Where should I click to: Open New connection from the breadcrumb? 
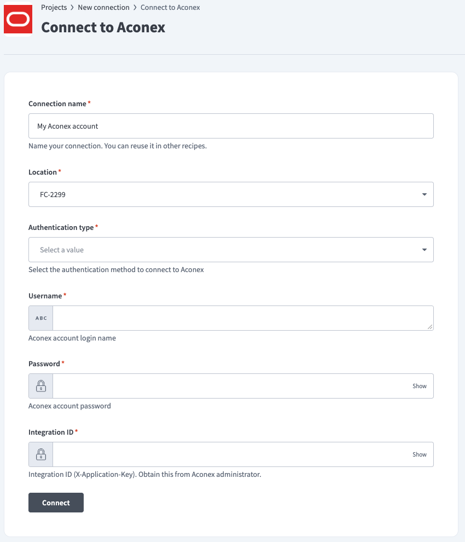point(103,7)
